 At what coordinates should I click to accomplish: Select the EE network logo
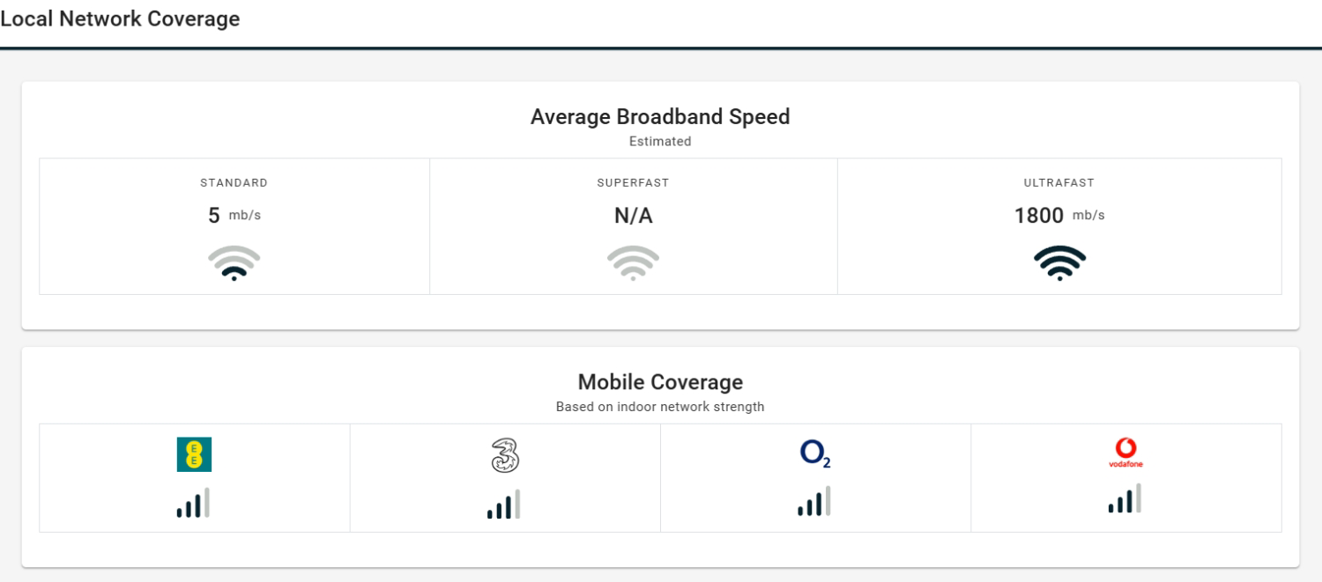tap(194, 454)
